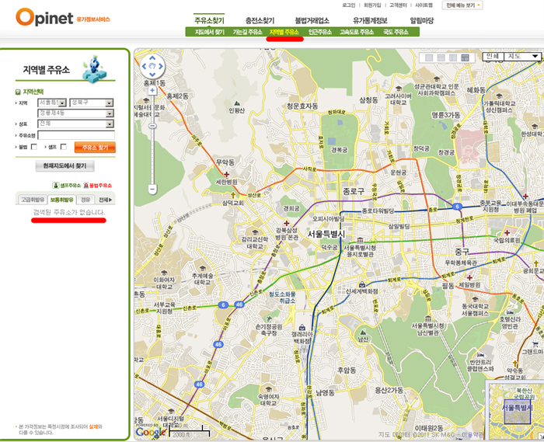Viewport: 544px width, 442px height.
Task: Switch to the 고급휘발유 tab
Action: pyautogui.click(x=33, y=200)
